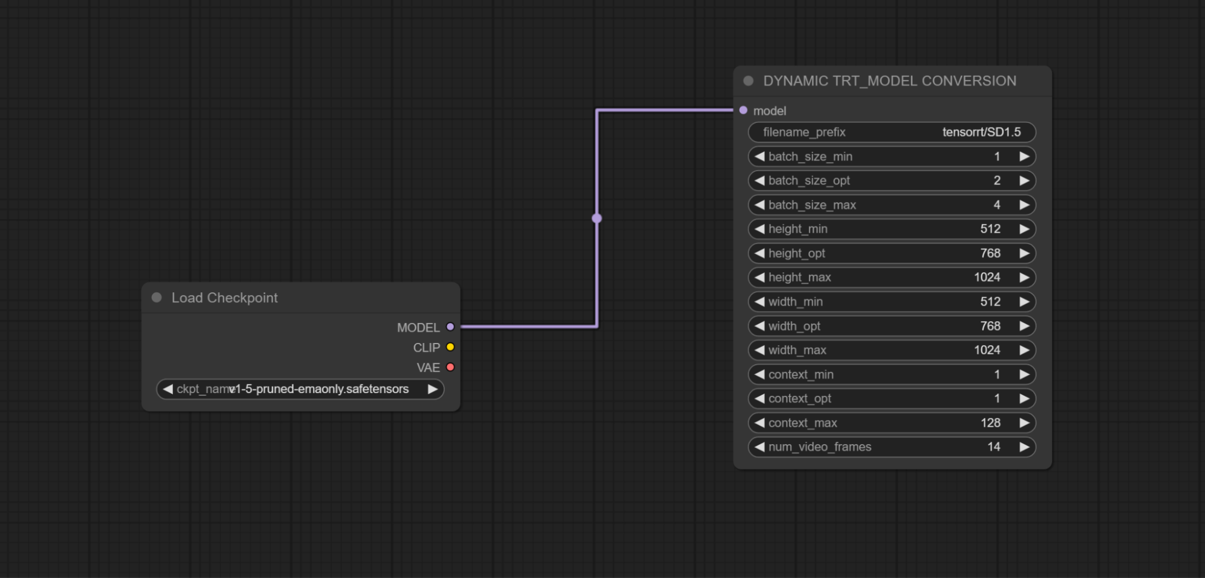The height and width of the screenshot is (578, 1205).
Task: Collapse the Dynamic TRT_Model Conversion node dot
Action: click(748, 81)
